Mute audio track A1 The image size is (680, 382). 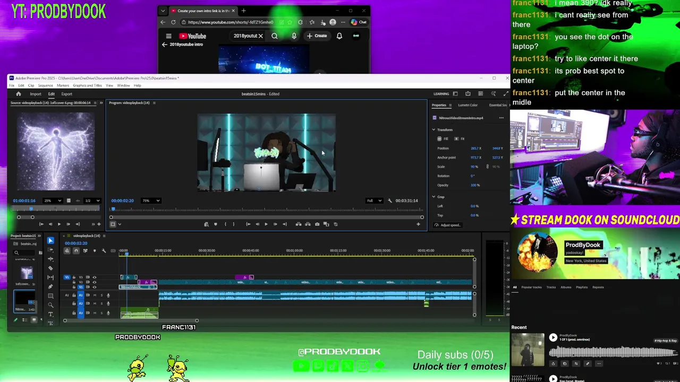point(95,295)
